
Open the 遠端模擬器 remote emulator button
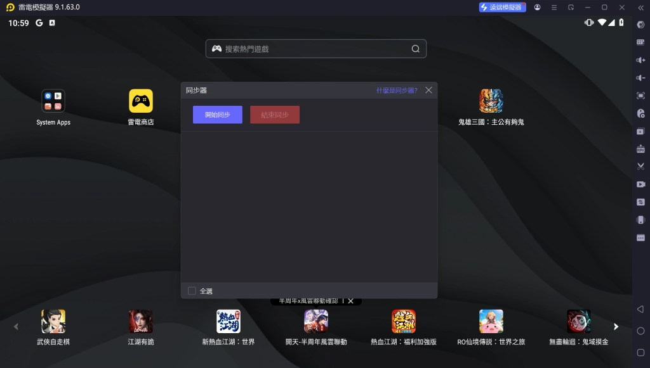503,7
